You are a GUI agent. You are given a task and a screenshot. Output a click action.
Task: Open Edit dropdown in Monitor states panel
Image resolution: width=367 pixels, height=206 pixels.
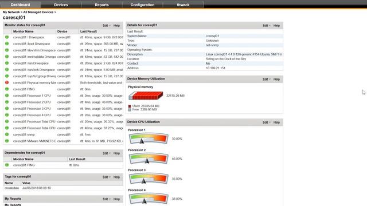106,25
